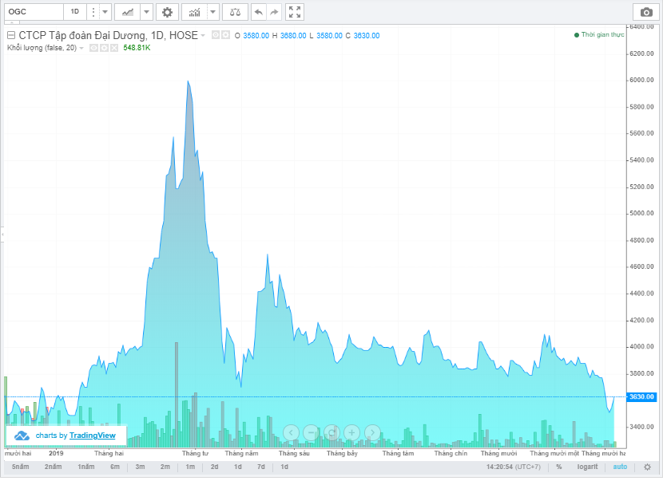Click the Tháng bảy time axis label
Viewport: 663px width, 481px height.
(342, 453)
